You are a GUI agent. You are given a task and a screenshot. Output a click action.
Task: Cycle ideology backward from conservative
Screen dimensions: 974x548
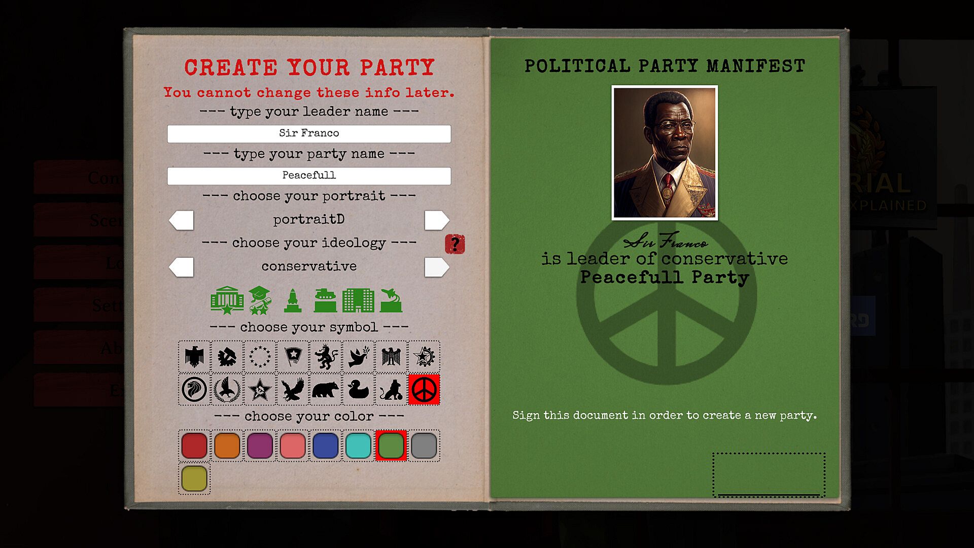(x=182, y=267)
